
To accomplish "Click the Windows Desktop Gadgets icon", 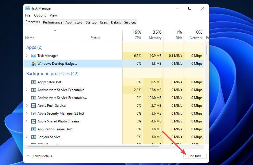I will click(34, 64).
